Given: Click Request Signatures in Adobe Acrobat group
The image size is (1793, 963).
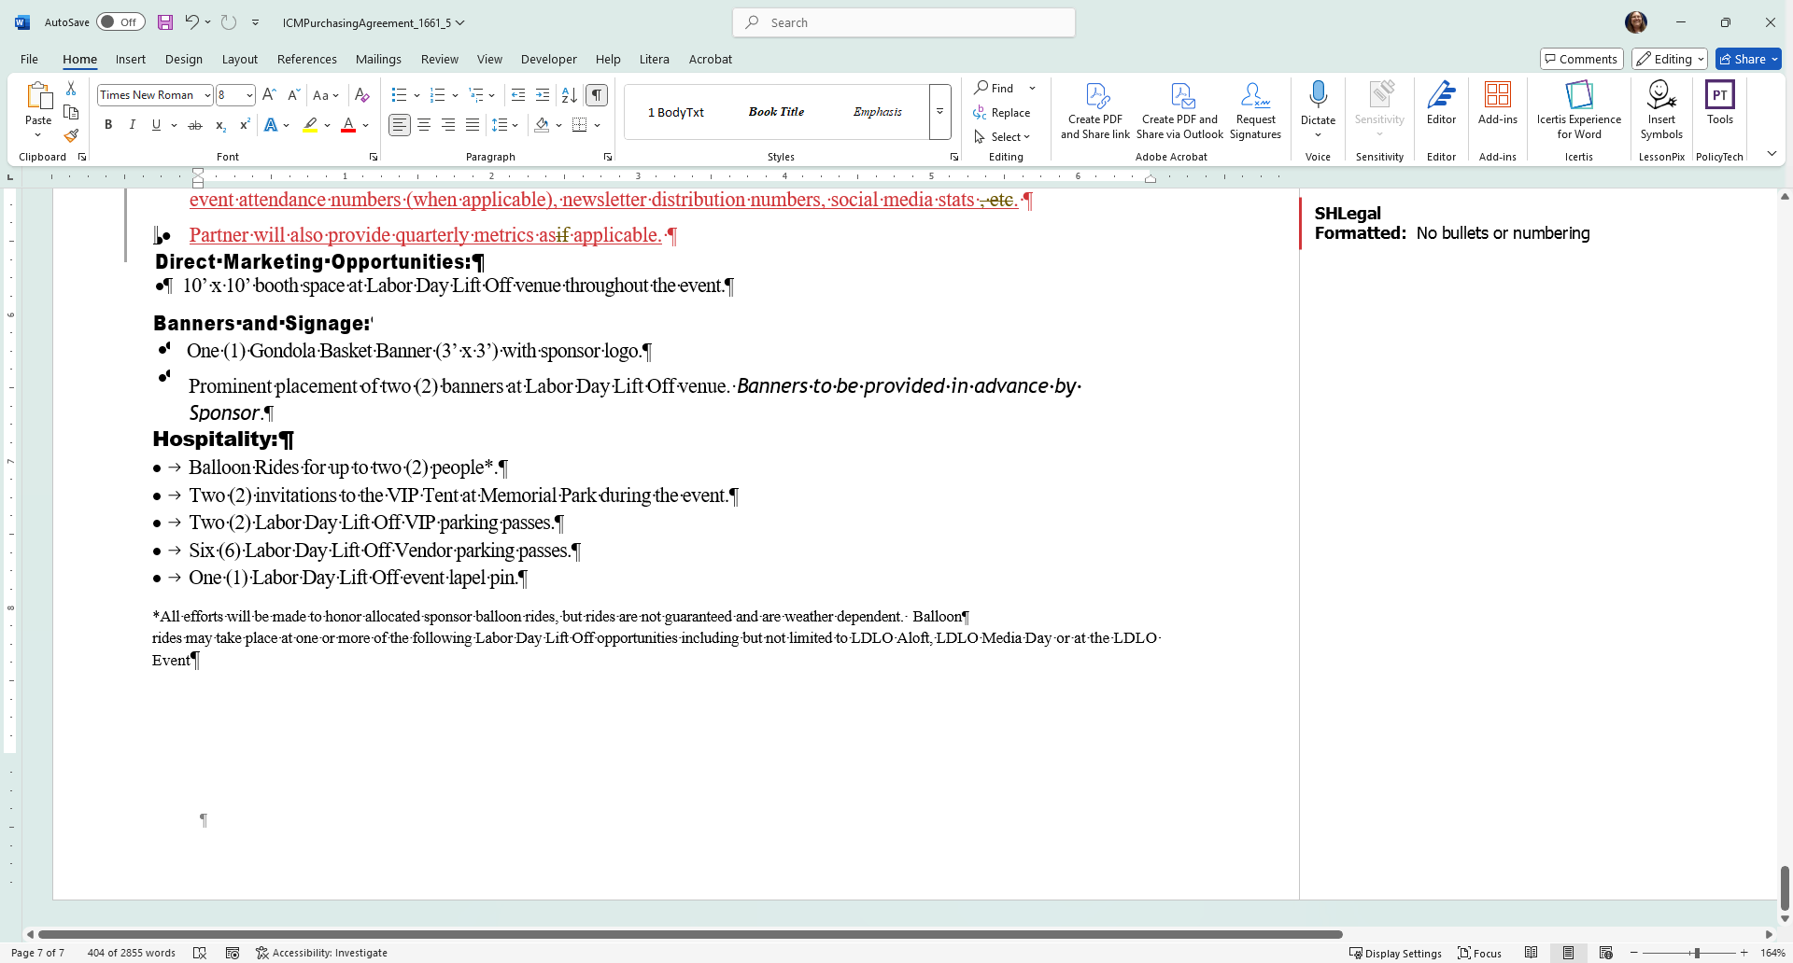Looking at the screenshot, I should click(x=1255, y=110).
